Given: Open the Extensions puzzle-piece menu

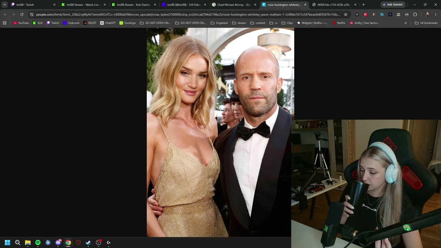Looking at the screenshot, I should (415, 14).
